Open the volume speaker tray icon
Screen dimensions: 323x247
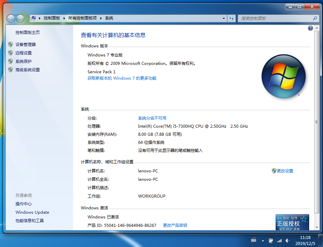tap(287, 241)
